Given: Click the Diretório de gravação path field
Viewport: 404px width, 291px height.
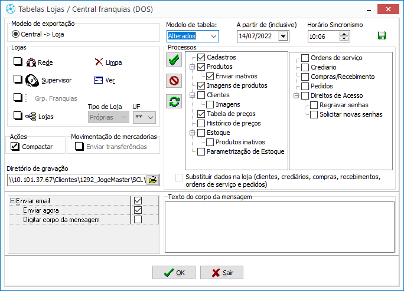Looking at the screenshot, I should (77, 180).
